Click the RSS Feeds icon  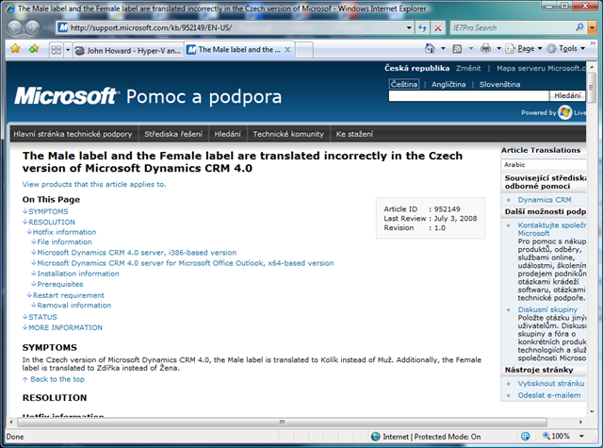tap(457, 48)
